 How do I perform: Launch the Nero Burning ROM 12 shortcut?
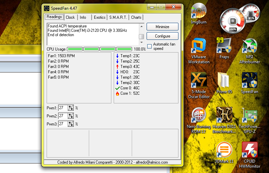(x=199, y=120)
